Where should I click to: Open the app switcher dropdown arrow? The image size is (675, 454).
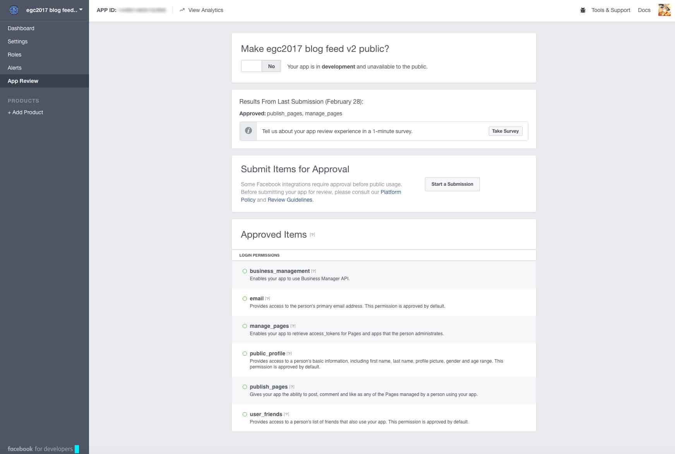click(81, 10)
